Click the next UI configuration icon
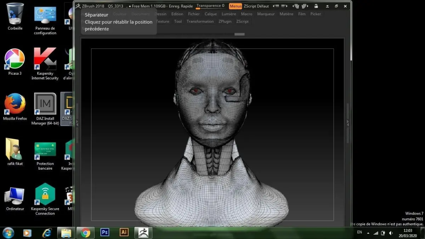This screenshot has width=425, height=239. coord(304,6)
